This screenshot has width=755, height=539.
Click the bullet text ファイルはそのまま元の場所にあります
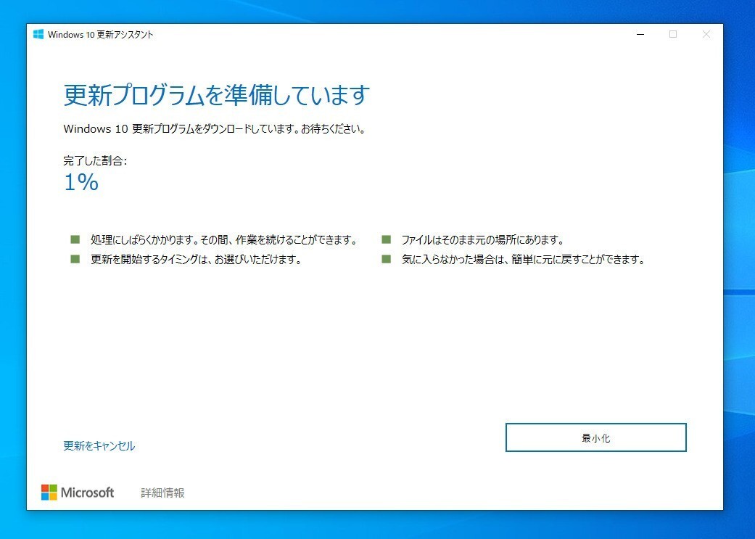click(482, 239)
